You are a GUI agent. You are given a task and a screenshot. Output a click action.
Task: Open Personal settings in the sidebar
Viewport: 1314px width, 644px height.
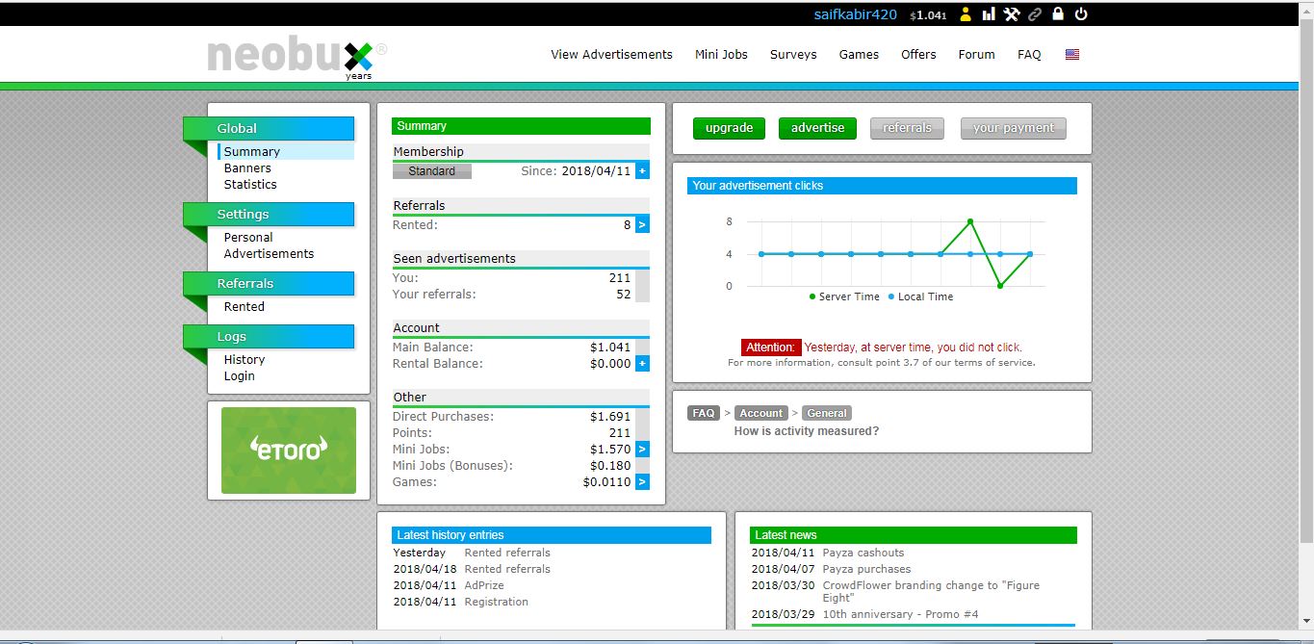[x=248, y=238]
